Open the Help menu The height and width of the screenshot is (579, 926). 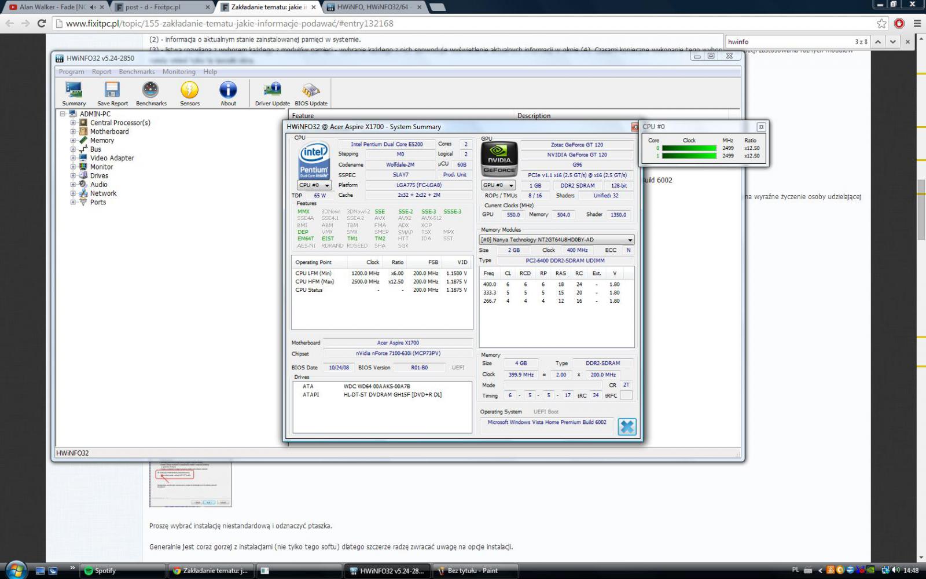210,72
